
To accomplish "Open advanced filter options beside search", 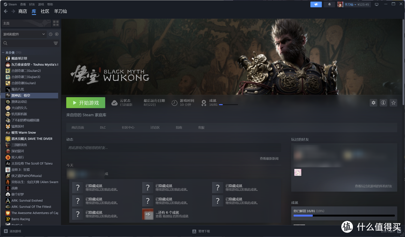I will [x=56, y=43].
